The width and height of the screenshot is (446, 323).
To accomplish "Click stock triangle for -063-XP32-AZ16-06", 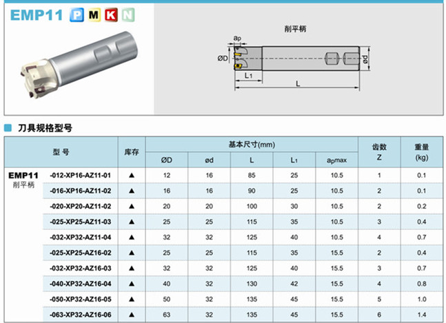I will 131,313.
